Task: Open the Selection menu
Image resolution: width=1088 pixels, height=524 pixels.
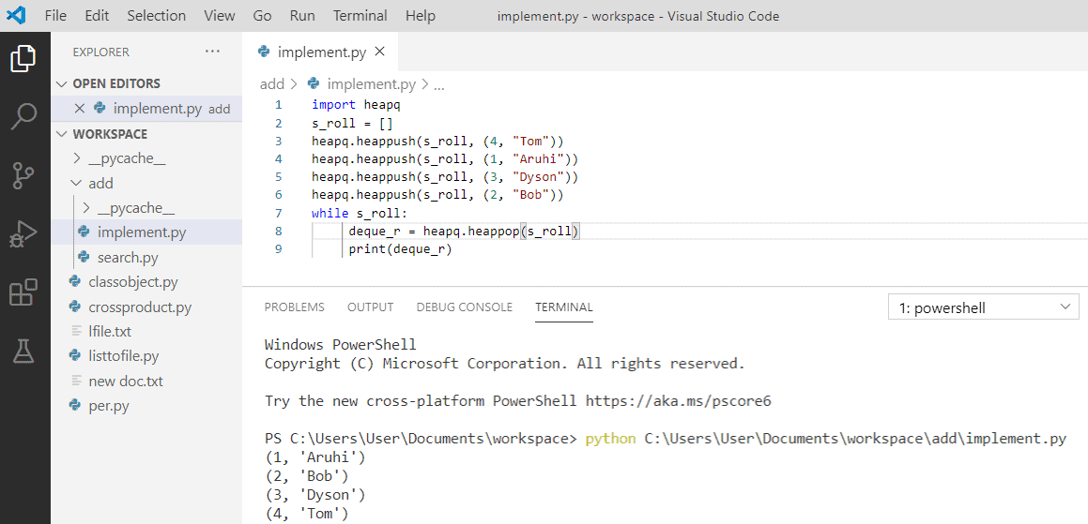Action: pos(156,15)
